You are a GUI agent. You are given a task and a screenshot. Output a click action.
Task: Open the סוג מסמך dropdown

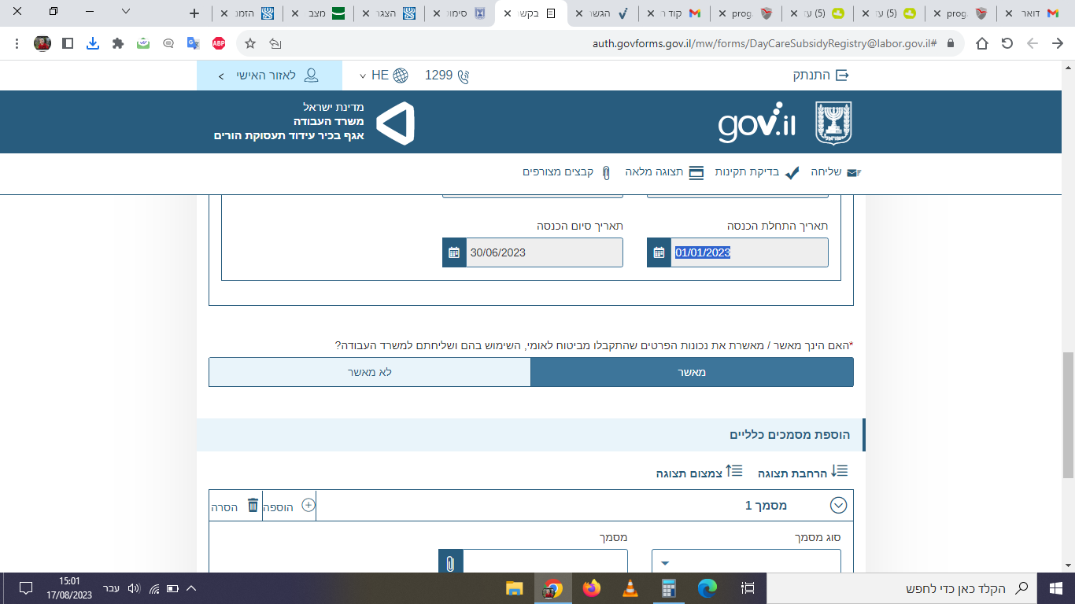point(746,562)
